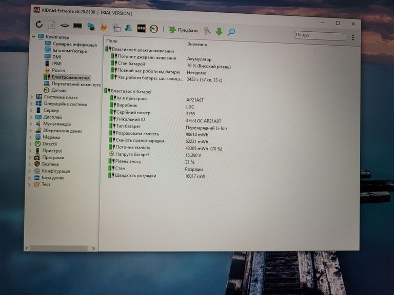Screen dimensions: 394x295
Task: Select the Розгін tree item
Action: coord(58,70)
